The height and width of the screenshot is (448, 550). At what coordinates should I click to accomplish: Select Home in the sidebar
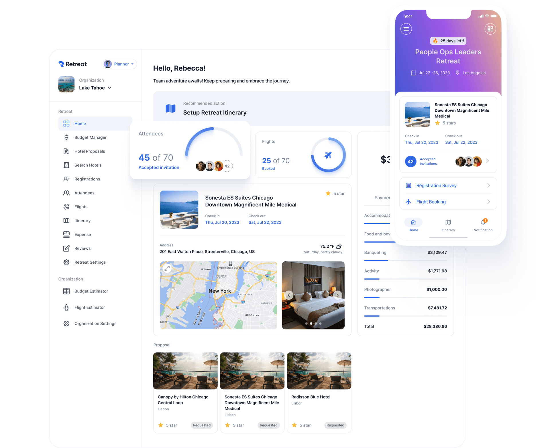pyautogui.click(x=95, y=123)
